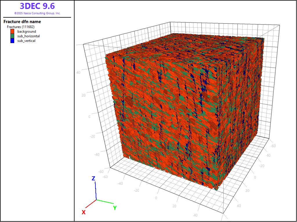Click the 3DEC 9.6 title text
Screen dimensions: 297x222
pos(37,6)
